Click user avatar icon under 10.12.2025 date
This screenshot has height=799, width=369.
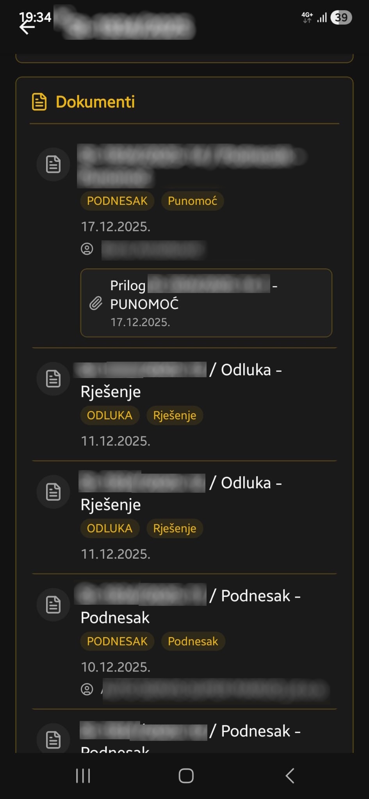pos(87,689)
